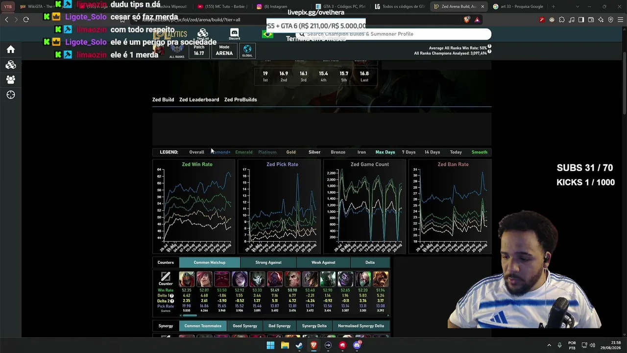This screenshot has width=627, height=353.
Task: Reload the page with the refresh icon
Action: 26,20
